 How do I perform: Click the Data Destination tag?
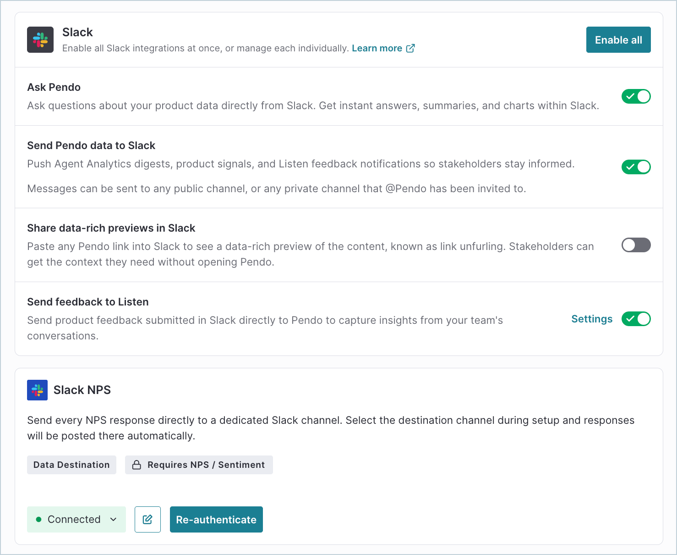71,465
